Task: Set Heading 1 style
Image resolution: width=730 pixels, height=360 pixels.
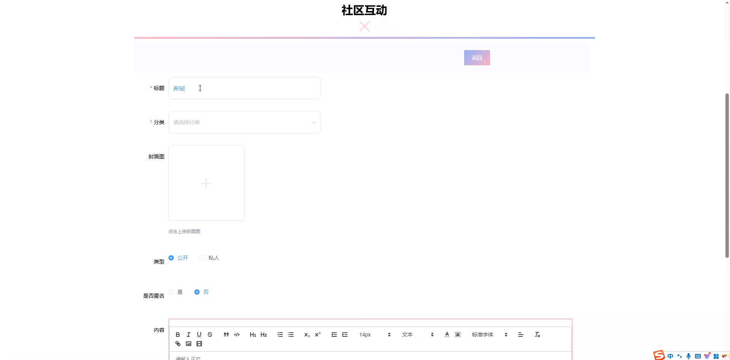Action: tap(253, 335)
